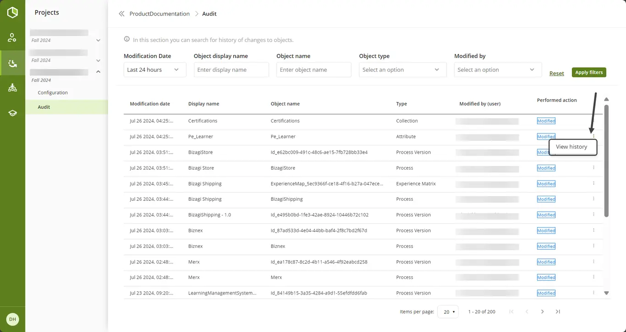This screenshot has width=626, height=332.
Task: Click in the Object name field
Action: [x=314, y=70]
